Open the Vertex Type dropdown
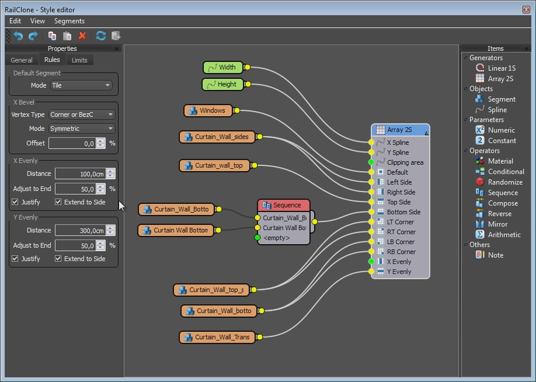The width and height of the screenshot is (536, 382). pyautogui.click(x=82, y=114)
